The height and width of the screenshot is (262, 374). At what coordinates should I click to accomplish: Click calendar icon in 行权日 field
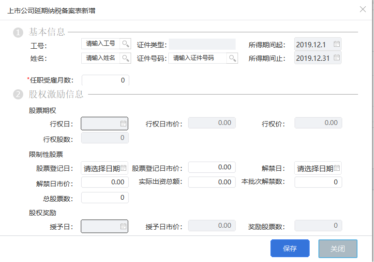pos(123,124)
